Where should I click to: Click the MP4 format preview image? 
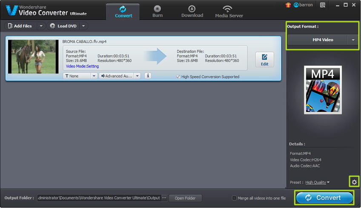pos(323,90)
